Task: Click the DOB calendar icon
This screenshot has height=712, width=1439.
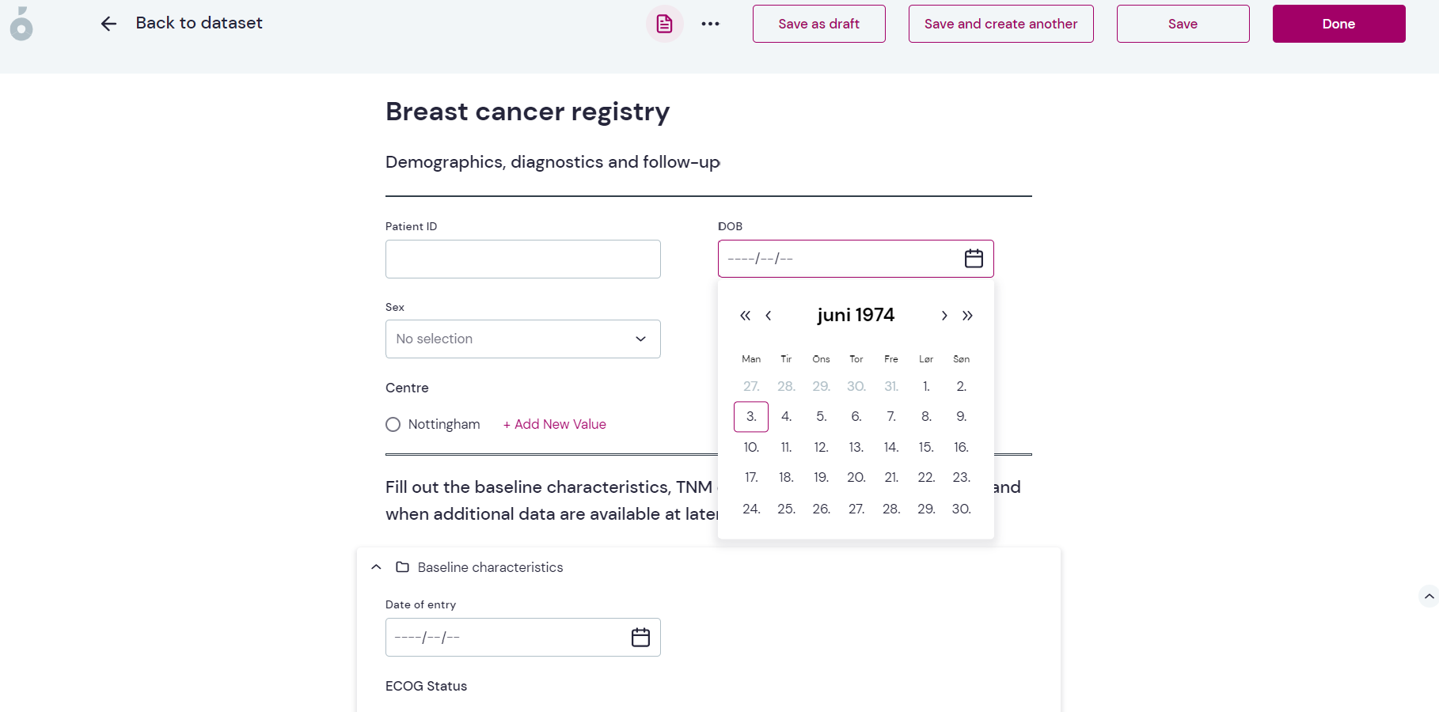Action: [974, 259]
